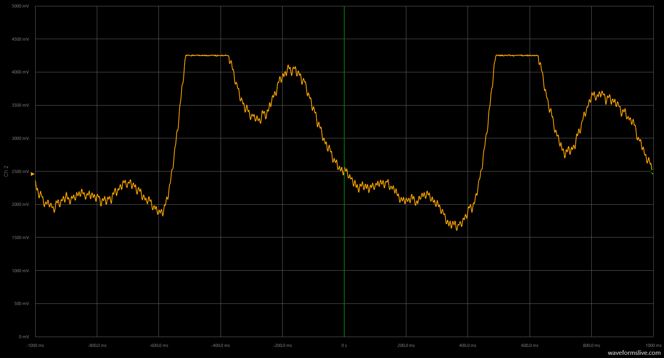Click the -200.0 ms time axis label
The image size is (664, 358).
[282, 345]
